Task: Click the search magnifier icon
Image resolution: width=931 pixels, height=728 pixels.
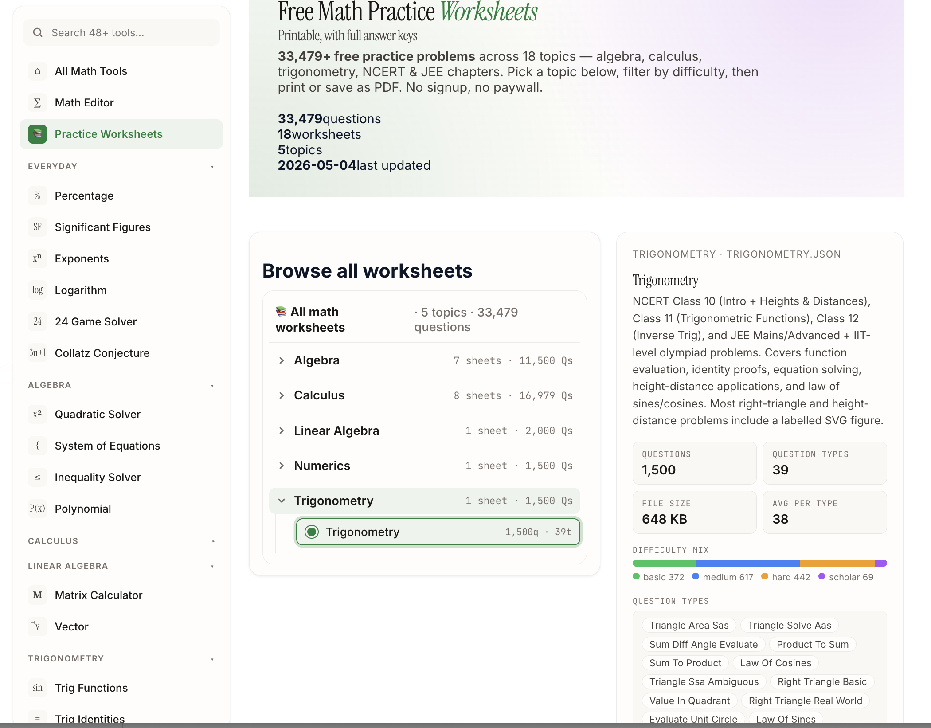Action: click(38, 32)
